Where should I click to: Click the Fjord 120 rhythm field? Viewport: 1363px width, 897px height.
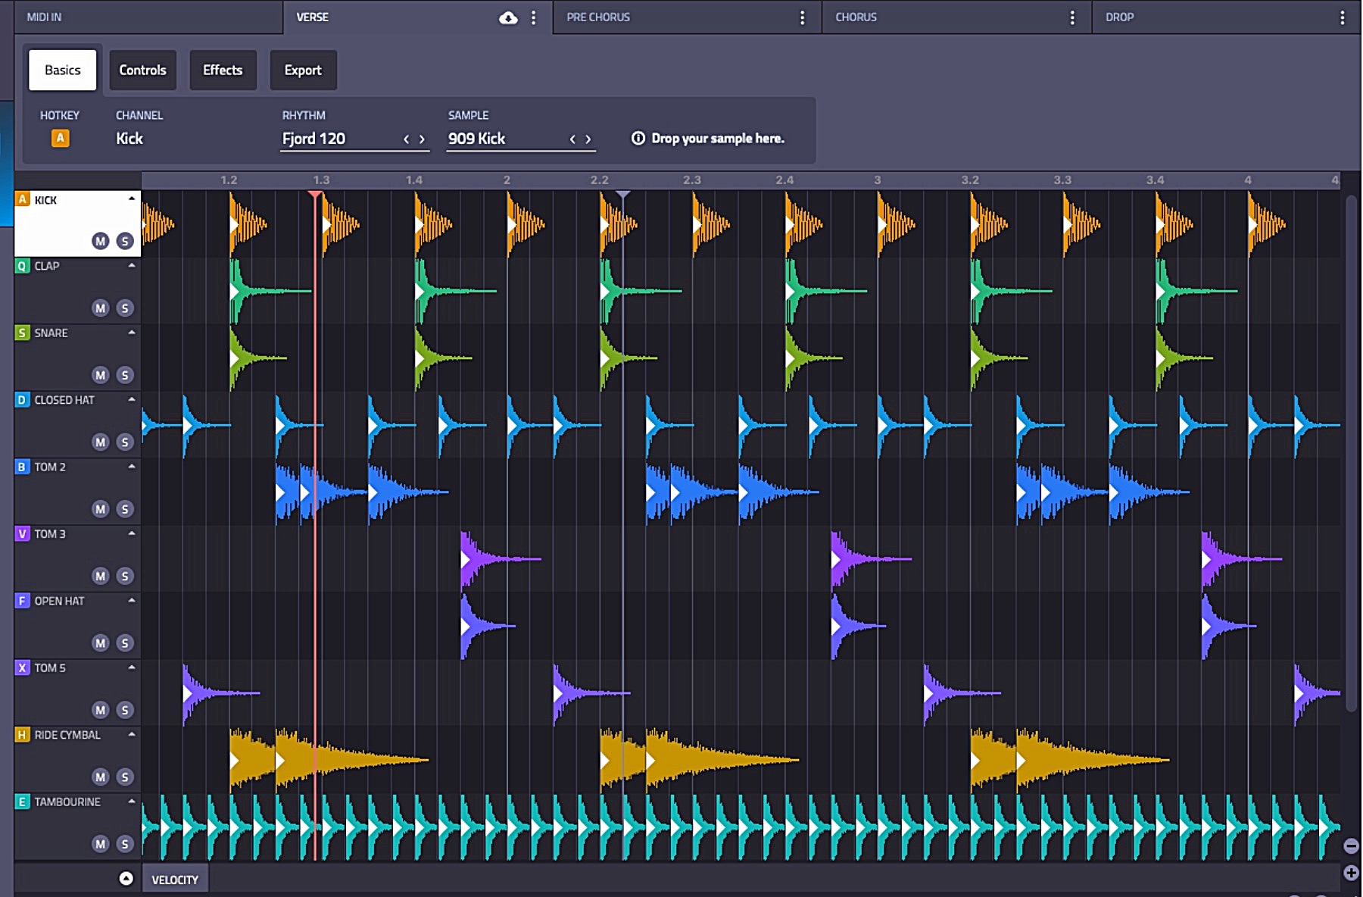click(354, 139)
